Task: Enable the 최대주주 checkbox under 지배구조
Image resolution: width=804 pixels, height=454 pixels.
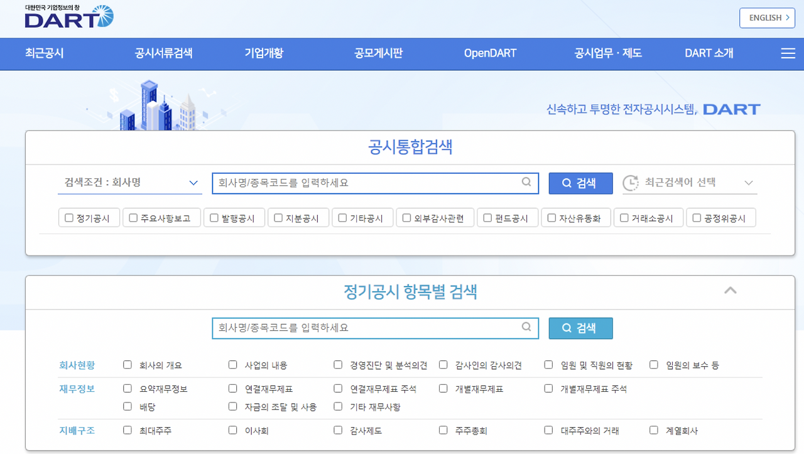Action: point(128,430)
